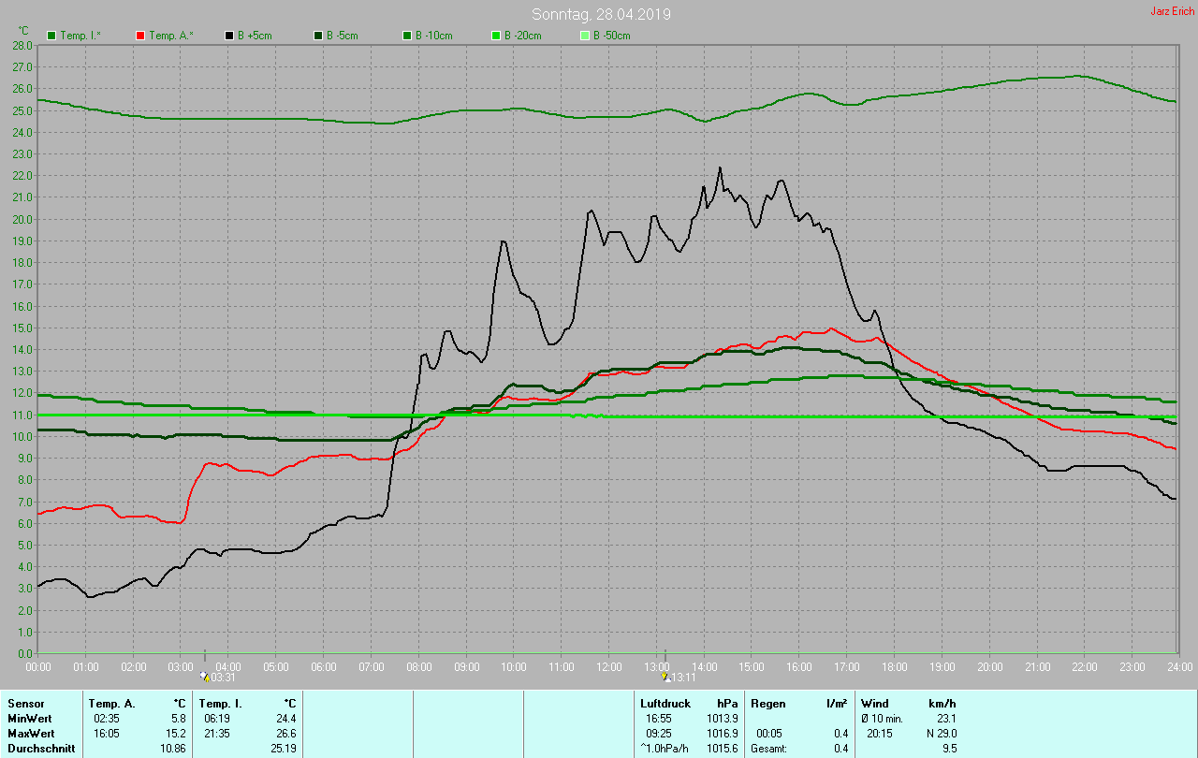
Task: Click the Temp. I.* legend color box
Action: coord(51,36)
